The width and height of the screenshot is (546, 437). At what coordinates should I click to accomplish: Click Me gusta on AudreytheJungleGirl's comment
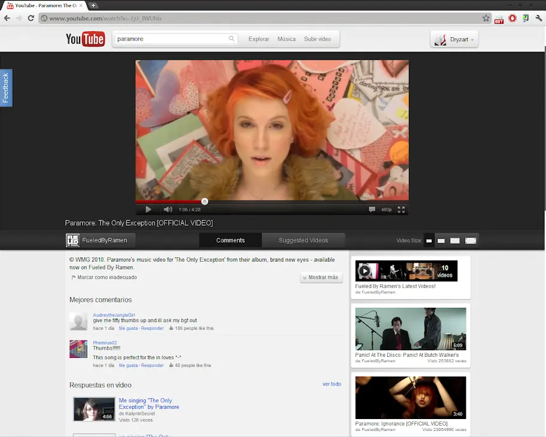(x=128, y=329)
